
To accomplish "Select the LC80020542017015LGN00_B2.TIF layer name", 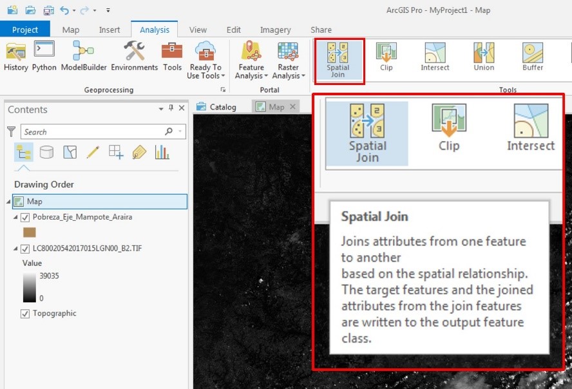I will (87, 248).
